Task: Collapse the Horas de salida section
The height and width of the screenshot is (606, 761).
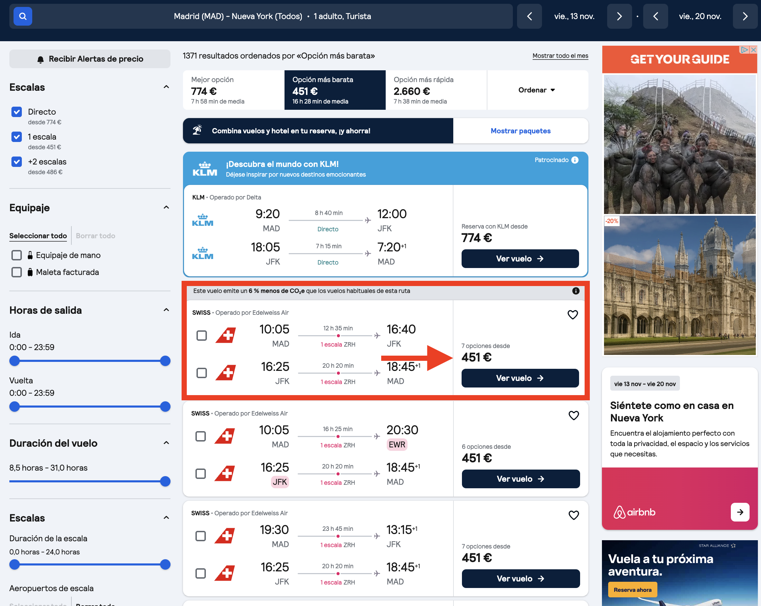Action: point(166,310)
